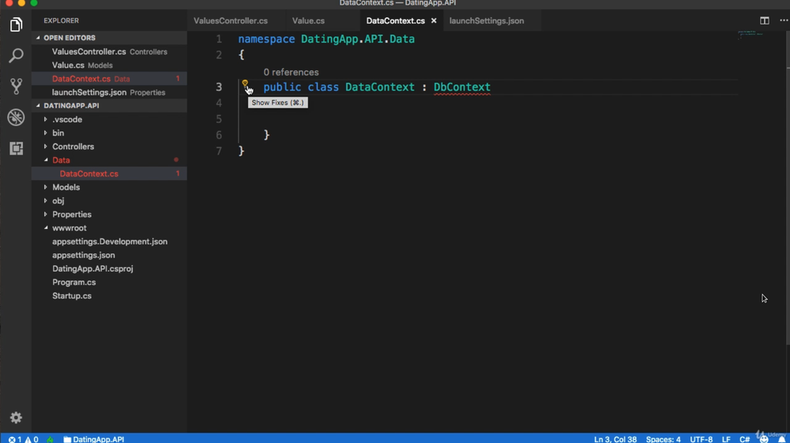Change indentation via Spaces: 4

pyautogui.click(x=663, y=439)
